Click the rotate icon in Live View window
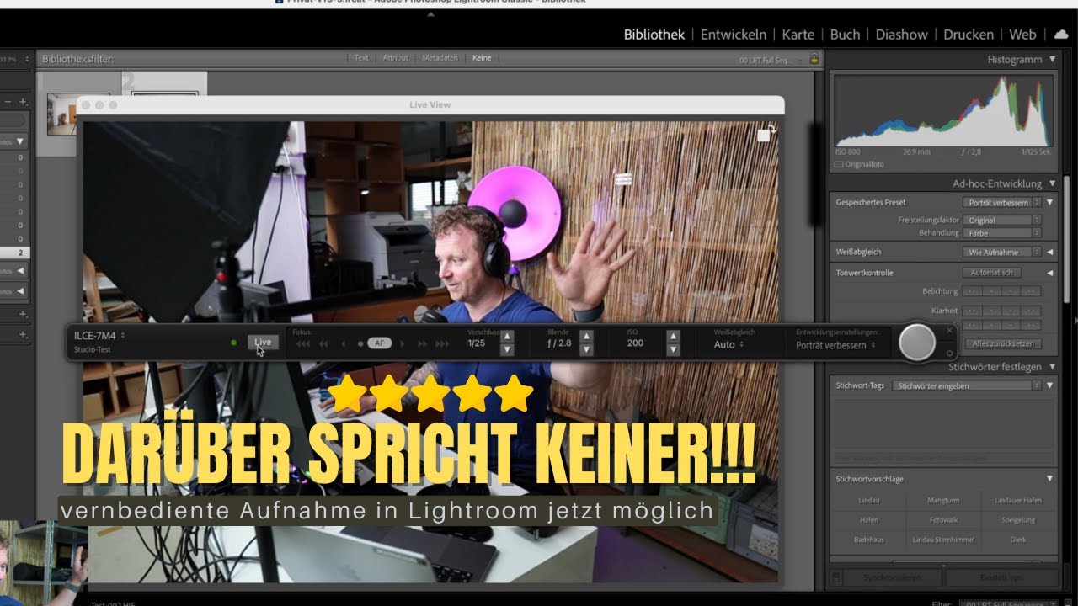 [766, 134]
